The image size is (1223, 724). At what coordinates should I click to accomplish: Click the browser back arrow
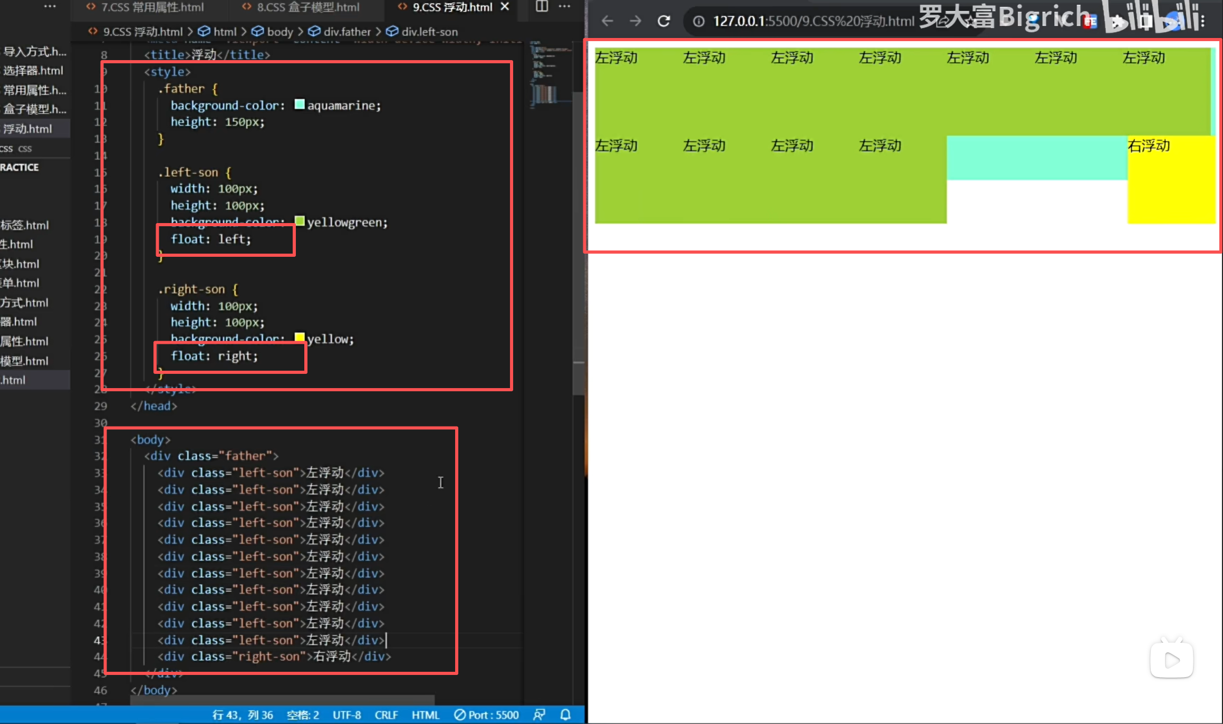coord(608,21)
